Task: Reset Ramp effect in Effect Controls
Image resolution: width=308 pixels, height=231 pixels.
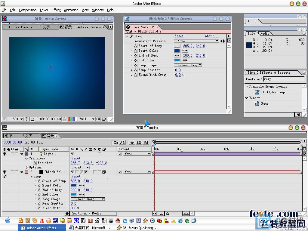Action: (179, 36)
